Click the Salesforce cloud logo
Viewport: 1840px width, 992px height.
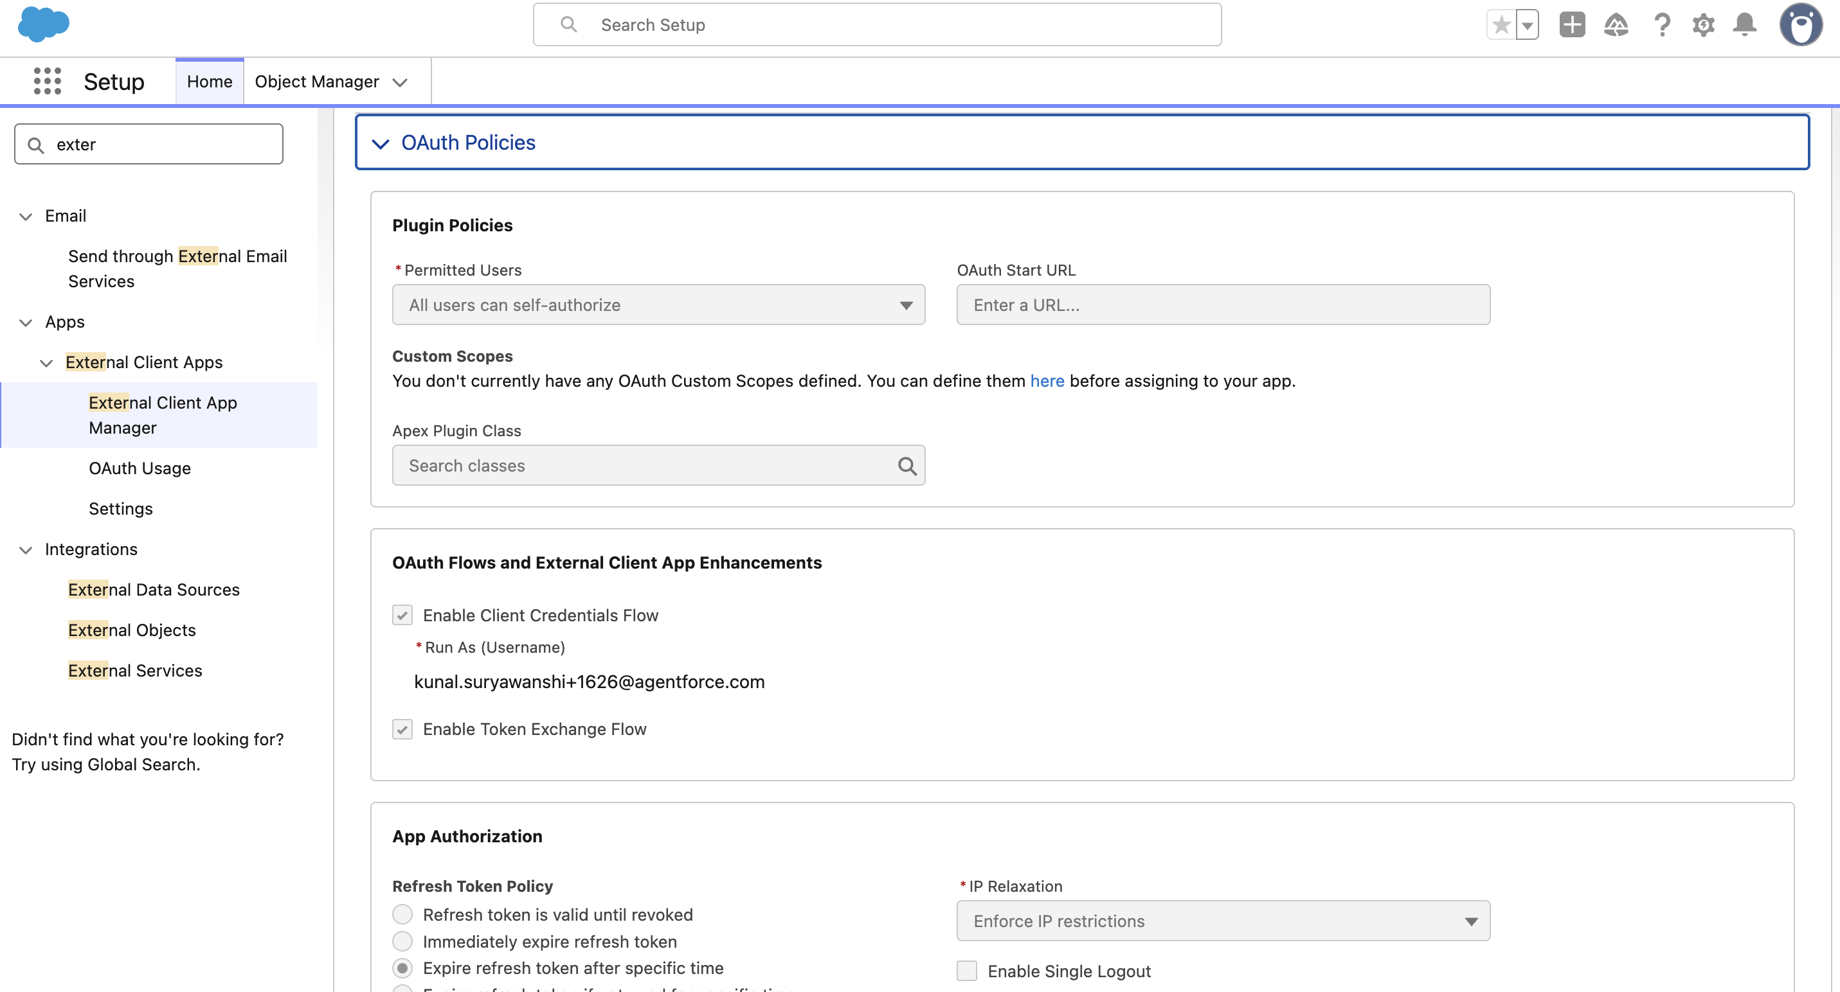[x=44, y=24]
